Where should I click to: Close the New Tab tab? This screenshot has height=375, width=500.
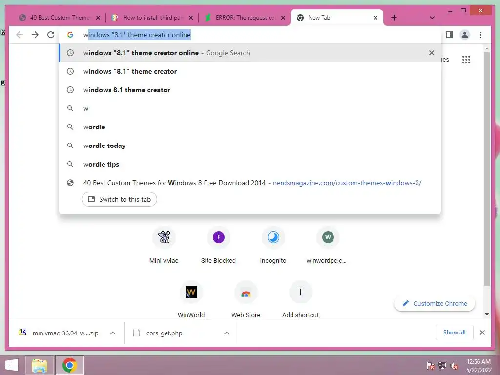pos(375,18)
